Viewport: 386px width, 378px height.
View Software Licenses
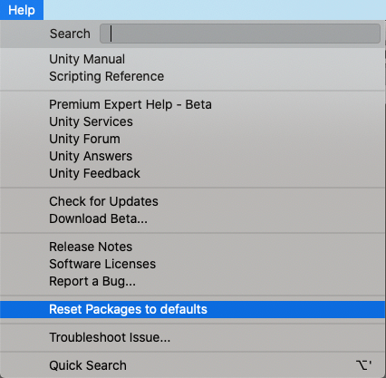193,264
